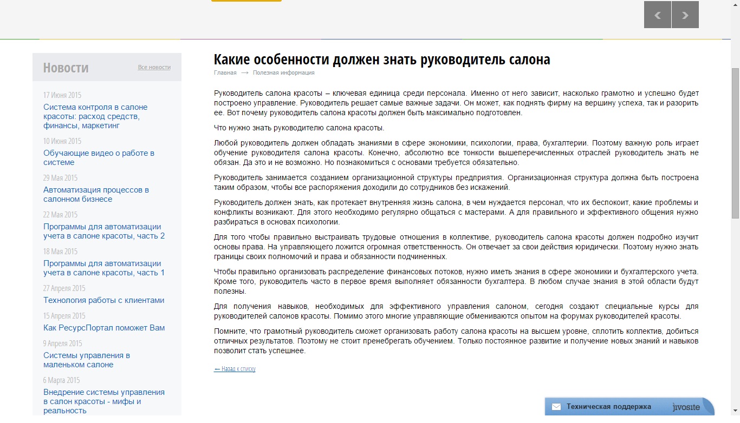Go to next slide arrow
Image resolution: width=740 pixels, height=423 pixels.
685,15
